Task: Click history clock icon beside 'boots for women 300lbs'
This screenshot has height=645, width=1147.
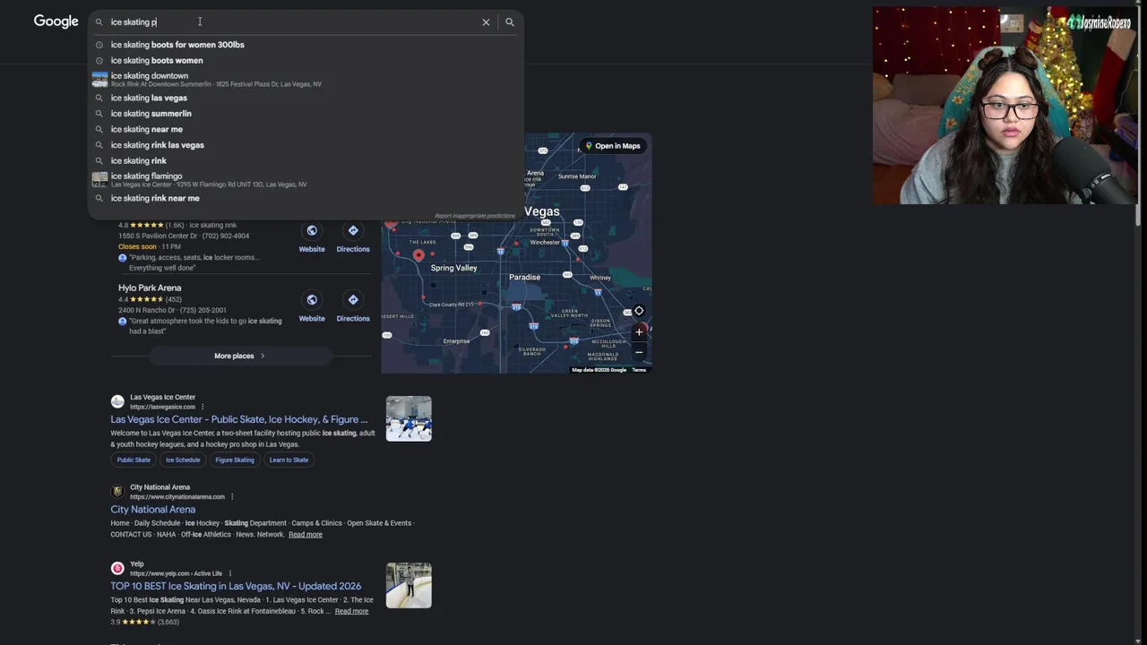Action: [x=99, y=45]
